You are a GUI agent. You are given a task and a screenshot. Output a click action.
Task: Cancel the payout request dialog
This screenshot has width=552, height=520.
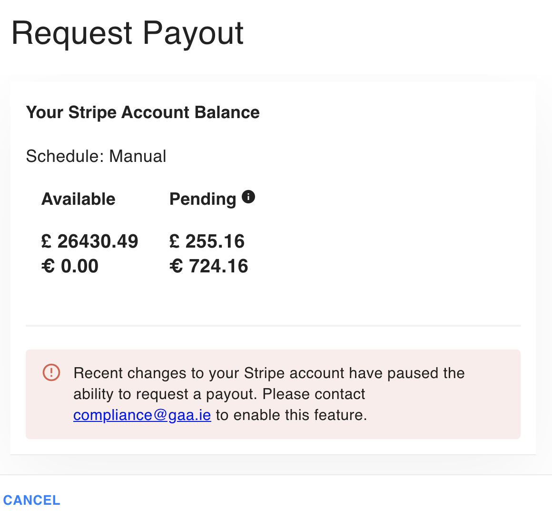(x=32, y=500)
